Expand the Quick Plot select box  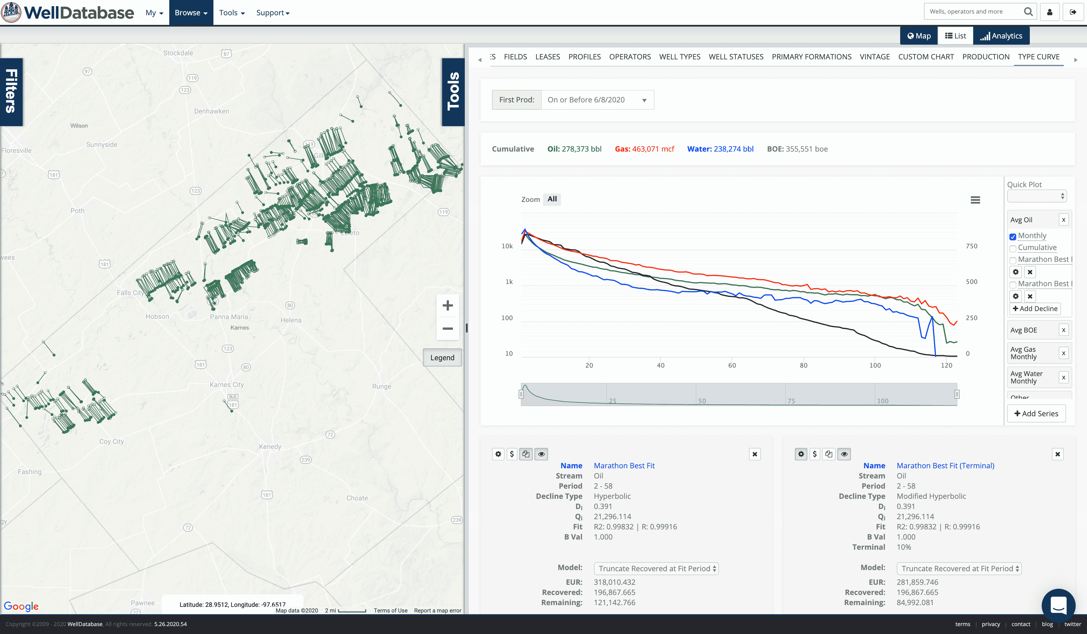[x=1037, y=197]
